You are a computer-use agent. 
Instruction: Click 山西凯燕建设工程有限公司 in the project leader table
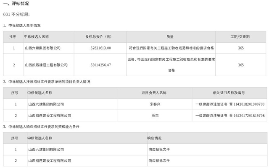tap(50, 116)
